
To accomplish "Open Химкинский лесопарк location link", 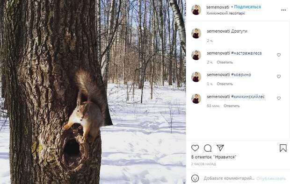I will [225, 13].
